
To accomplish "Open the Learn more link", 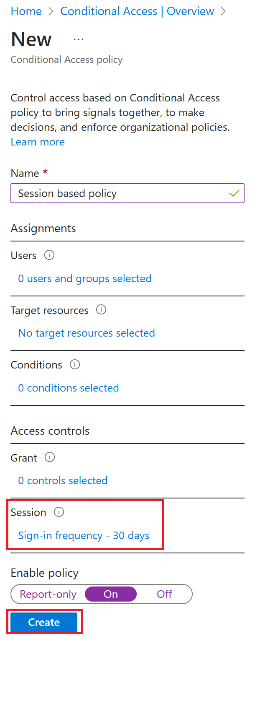I will (38, 142).
